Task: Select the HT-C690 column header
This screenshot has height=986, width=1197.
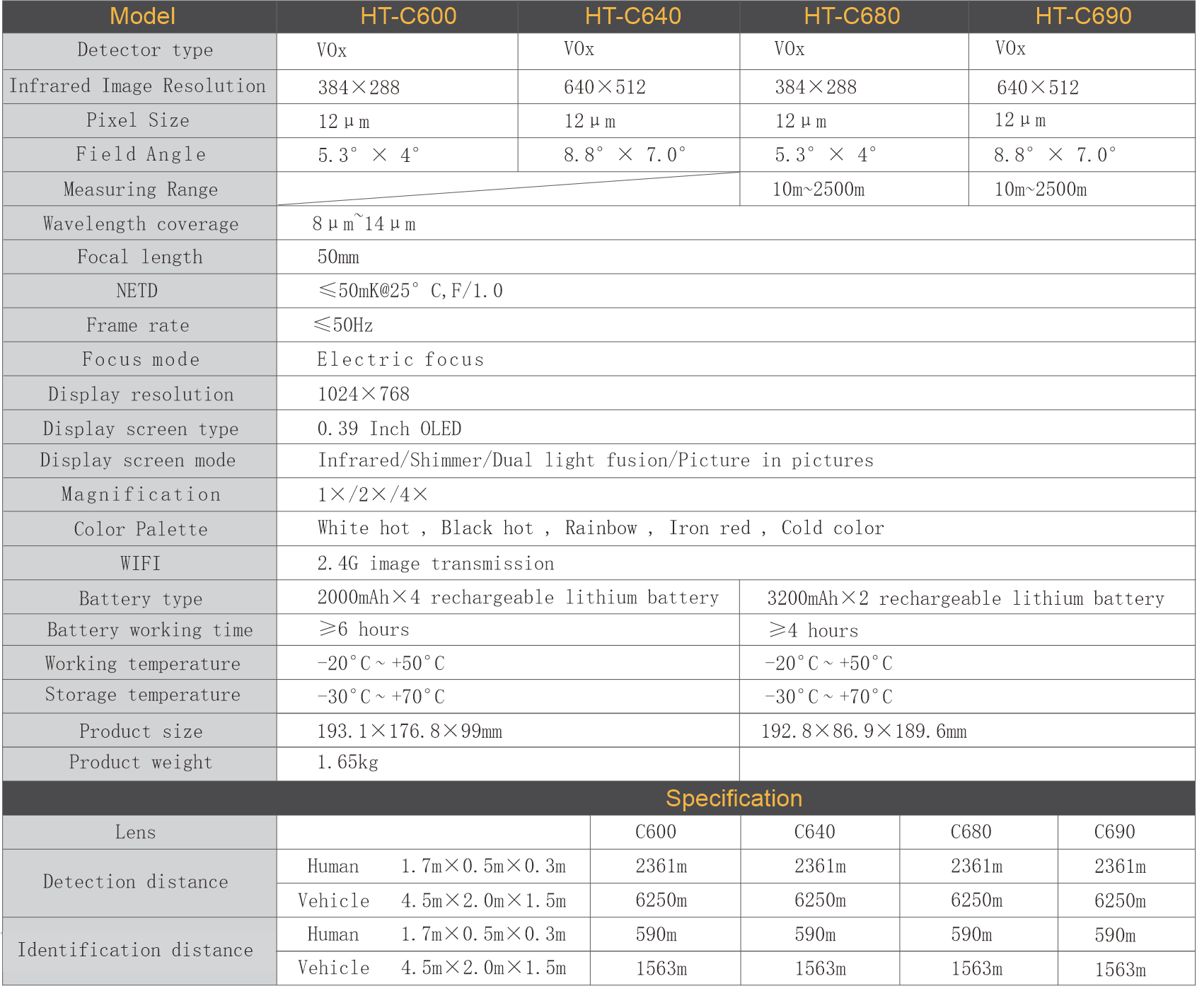Action: pyautogui.click(x=1083, y=16)
